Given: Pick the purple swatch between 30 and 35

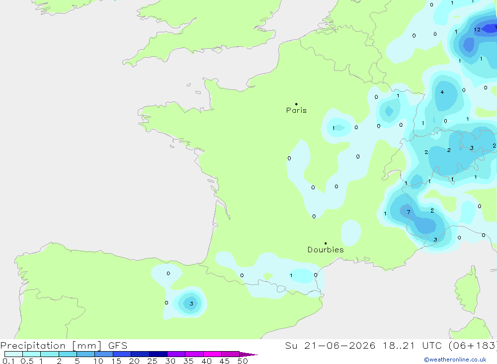Looking at the screenshot, I should point(176,354).
